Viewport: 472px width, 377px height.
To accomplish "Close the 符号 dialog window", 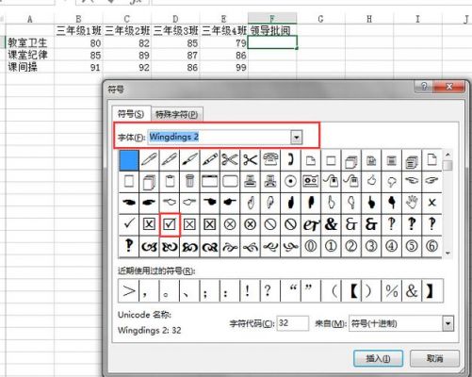I will [x=449, y=86].
